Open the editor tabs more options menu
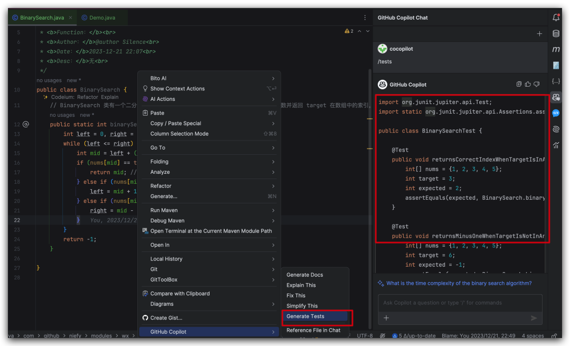570x346 pixels. coord(365,17)
